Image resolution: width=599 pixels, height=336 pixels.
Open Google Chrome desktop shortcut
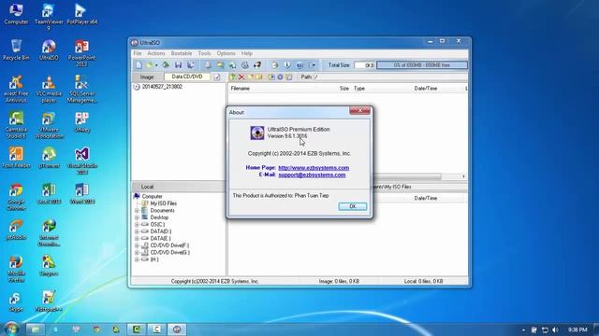[x=16, y=197]
